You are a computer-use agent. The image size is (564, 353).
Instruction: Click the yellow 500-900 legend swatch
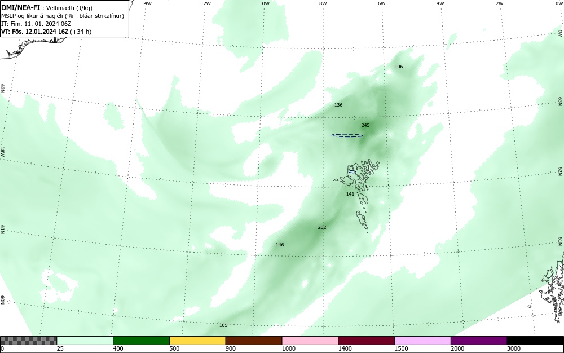point(197,341)
